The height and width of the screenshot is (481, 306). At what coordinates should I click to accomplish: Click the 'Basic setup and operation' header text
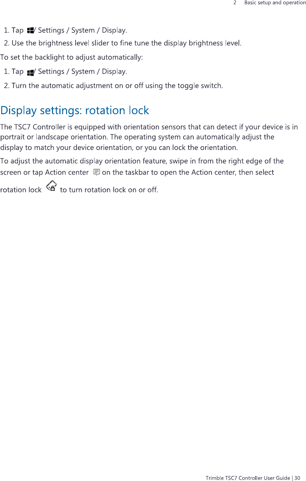point(275,3)
